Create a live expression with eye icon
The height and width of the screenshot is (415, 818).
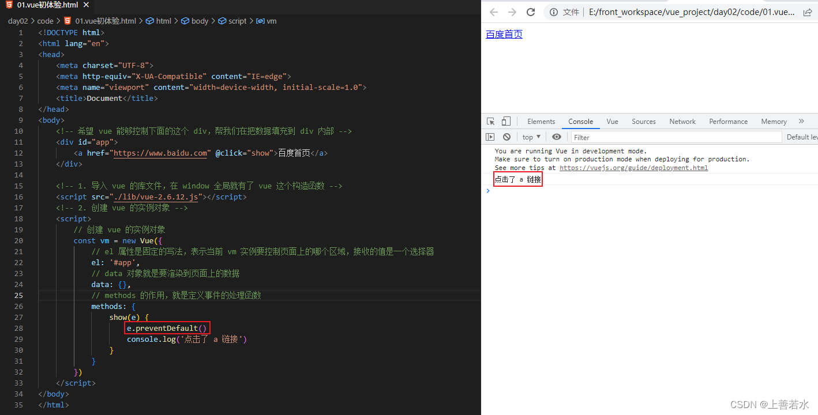pyautogui.click(x=557, y=137)
